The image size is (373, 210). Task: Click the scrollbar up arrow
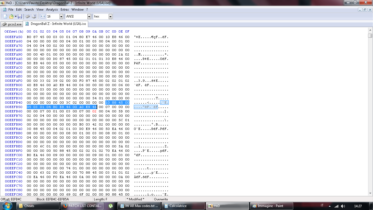[x=370, y=30]
